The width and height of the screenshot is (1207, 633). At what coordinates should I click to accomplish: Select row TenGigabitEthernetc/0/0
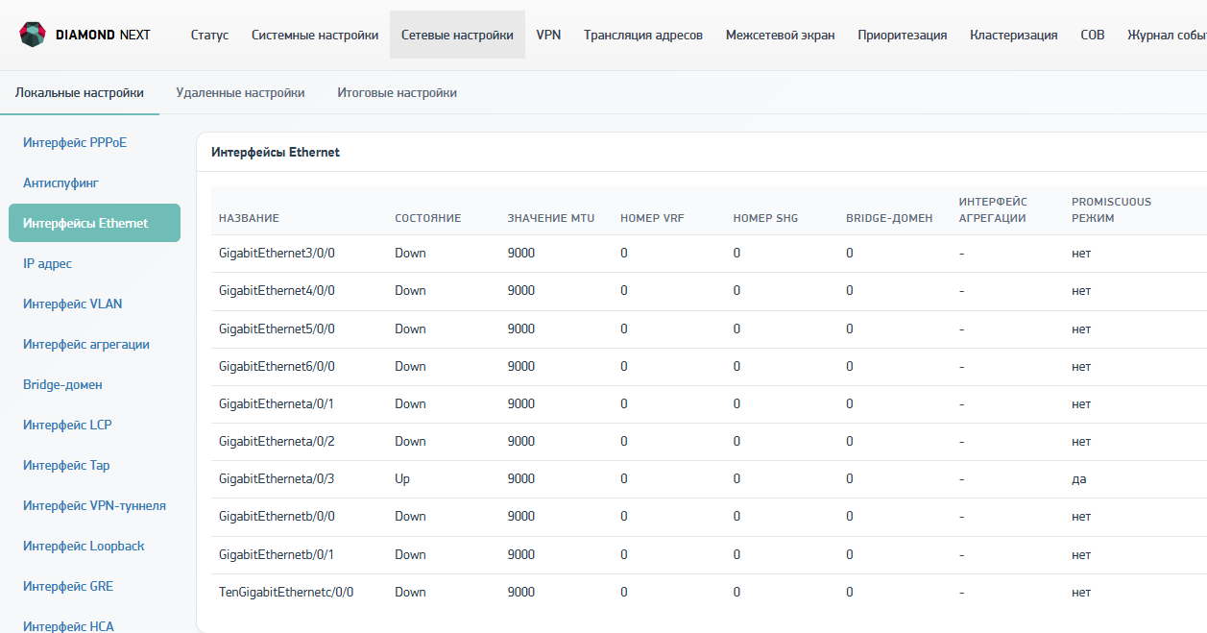point(709,592)
